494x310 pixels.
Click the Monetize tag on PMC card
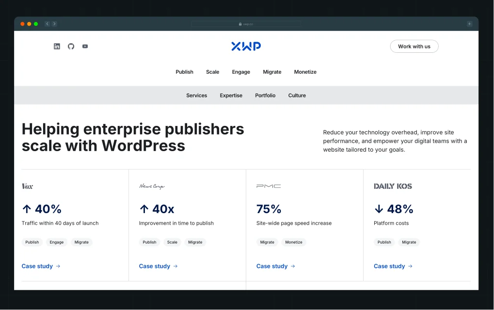click(294, 242)
